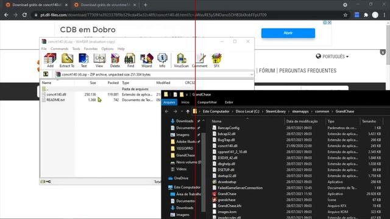This screenshot has width=390, height=219.
Task: Open the PORTUGUÊS language dropdown
Action: click(332, 57)
